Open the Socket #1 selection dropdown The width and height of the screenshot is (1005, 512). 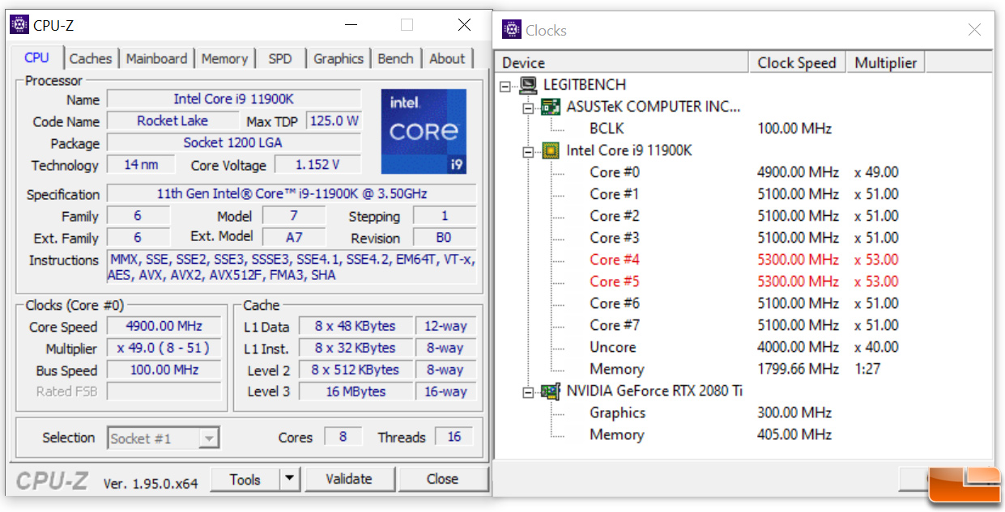[209, 438]
